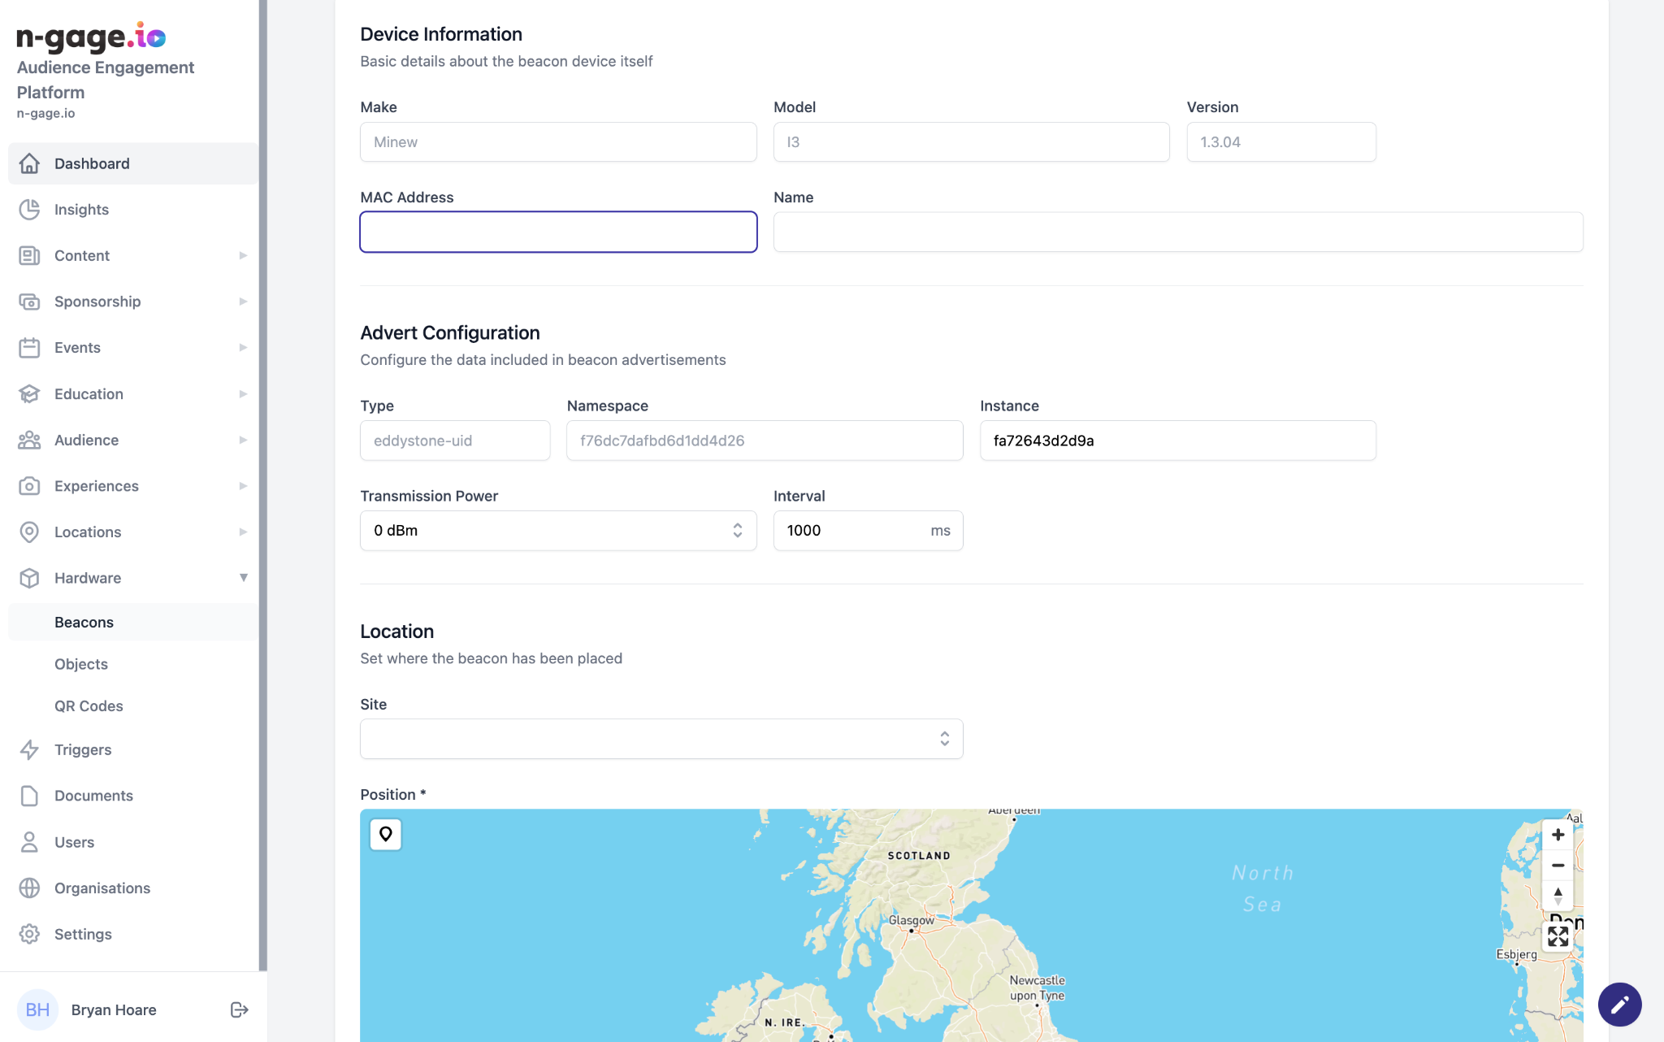This screenshot has height=1042, width=1664.
Task: Open the Insights page
Action: (81, 210)
